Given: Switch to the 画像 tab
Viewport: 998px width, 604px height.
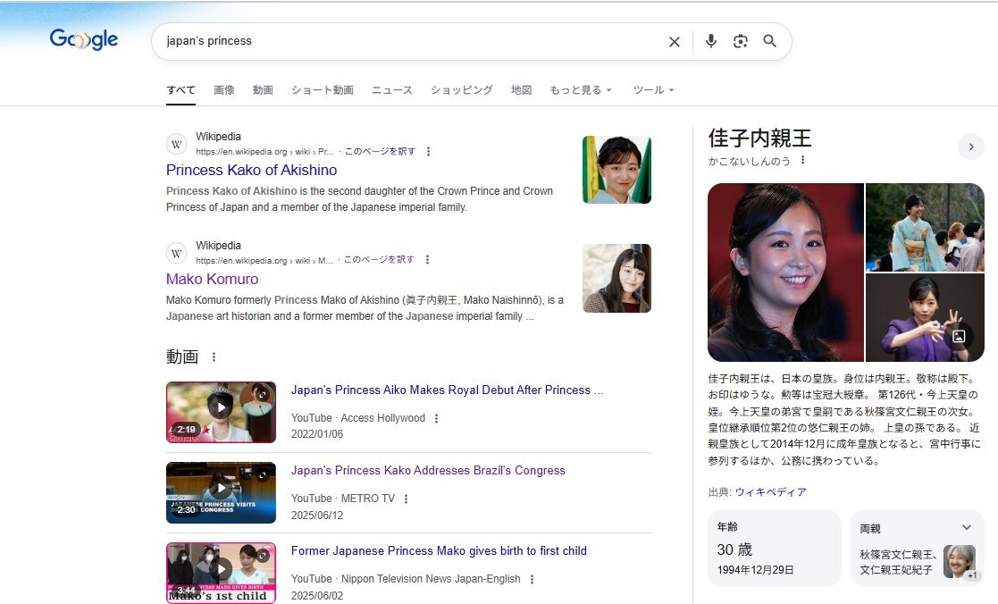Looking at the screenshot, I should [224, 90].
